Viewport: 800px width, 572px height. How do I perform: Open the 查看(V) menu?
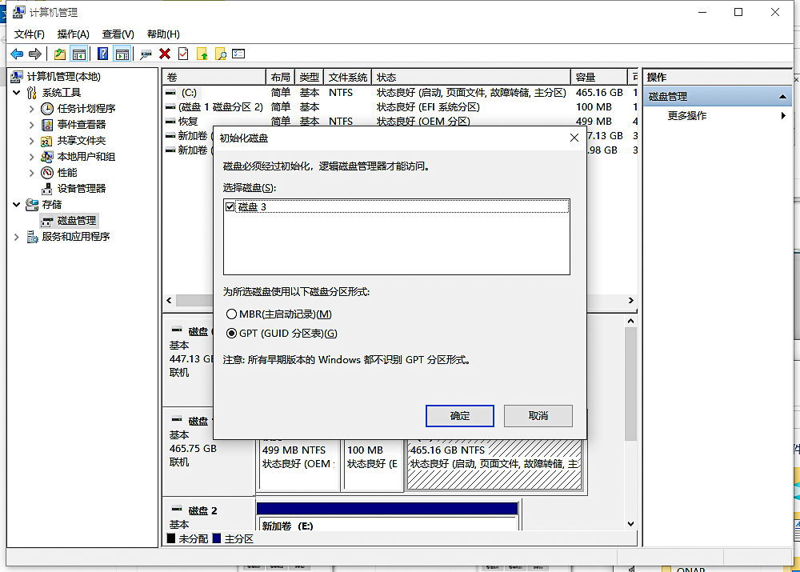(x=117, y=34)
